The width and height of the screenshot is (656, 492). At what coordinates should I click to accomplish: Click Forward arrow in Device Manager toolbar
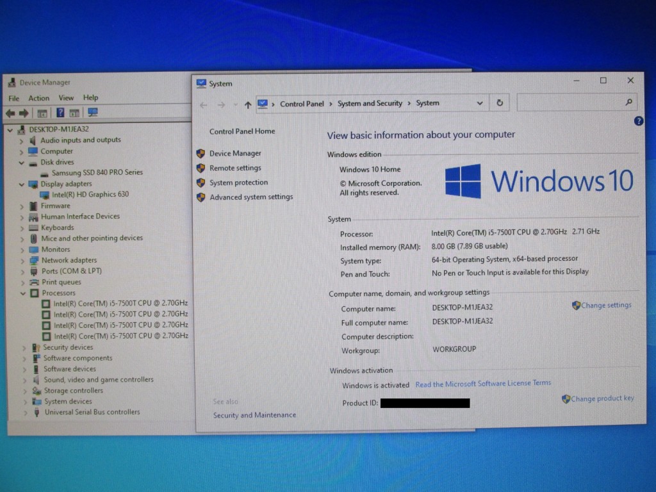pos(24,113)
